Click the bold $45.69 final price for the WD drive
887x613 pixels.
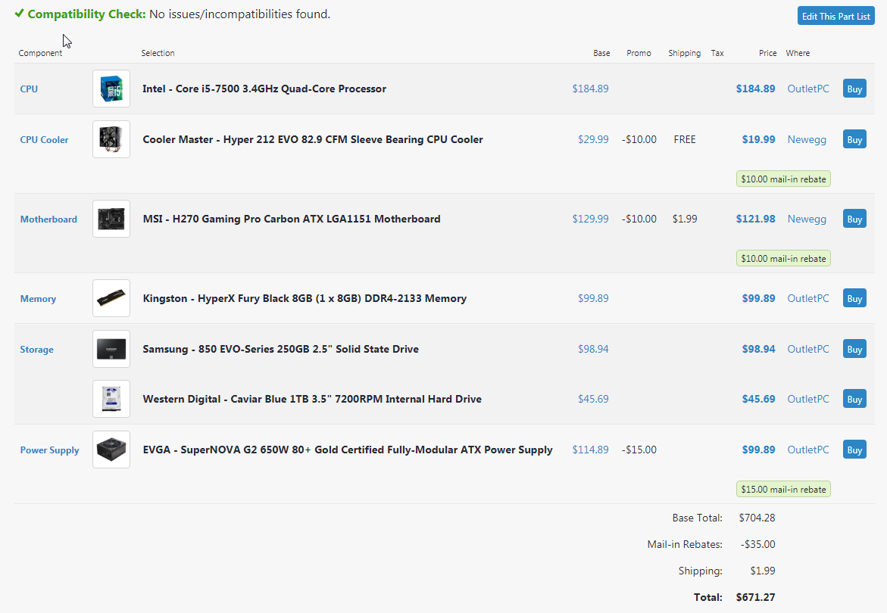[758, 399]
